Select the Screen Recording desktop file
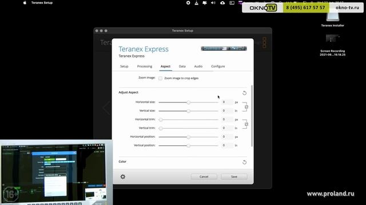The image size is (366, 205). coord(332,45)
